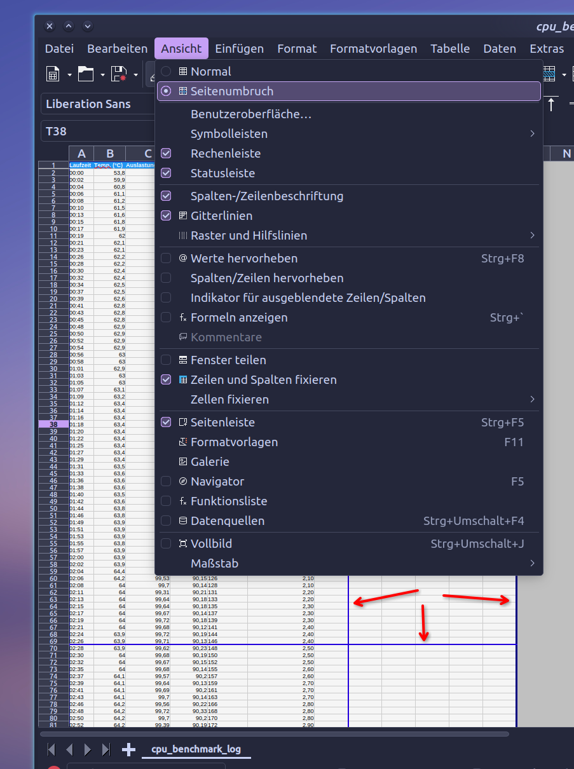Click the Name Box showing T38

click(98, 132)
